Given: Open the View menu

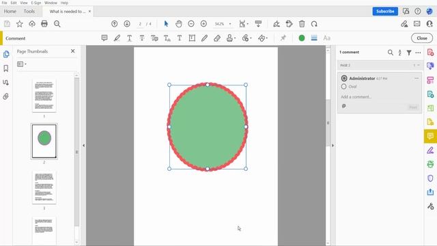Looking at the screenshot, I should click(24, 3).
